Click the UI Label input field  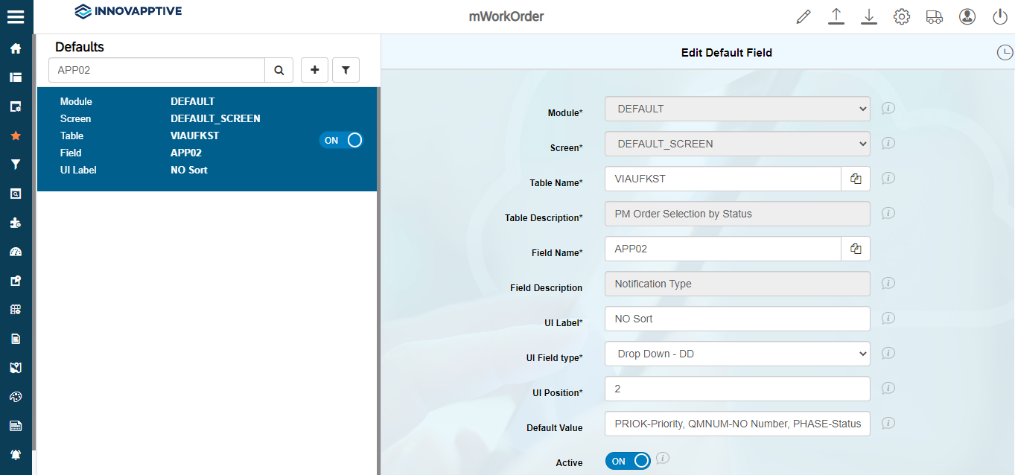pyautogui.click(x=737, y=319)
